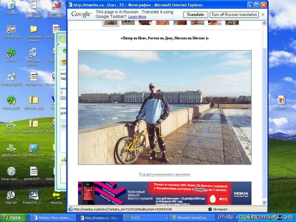296x222 pixels.
Task: Click the cyclist photo on the embankment
Action: 165,108
